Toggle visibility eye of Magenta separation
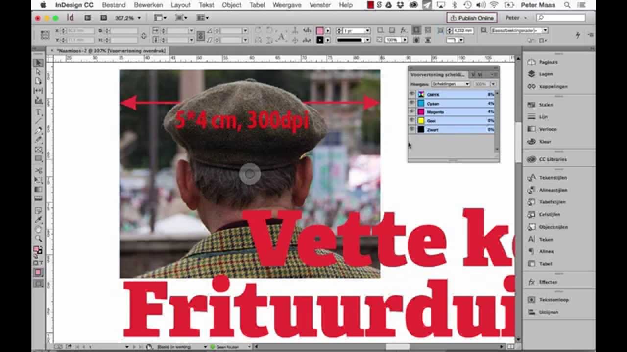627x352 pixels. pyautogui.click(x=412, y=112)
